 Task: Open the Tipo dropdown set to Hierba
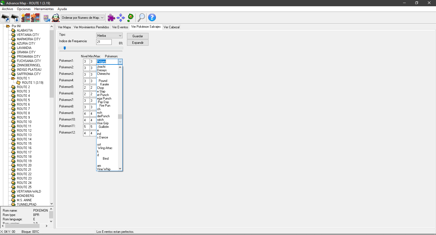coord(109,36)
